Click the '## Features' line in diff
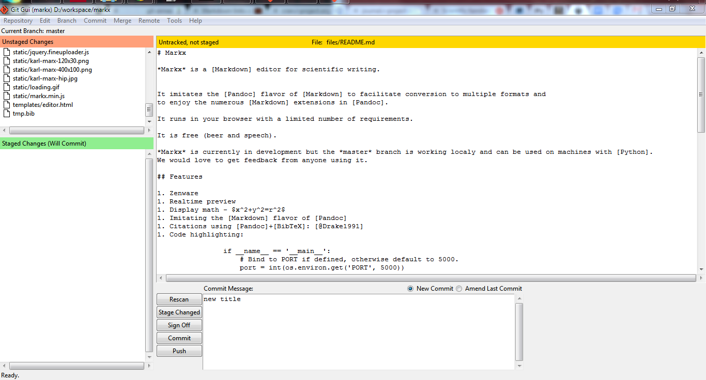This screenshot has width=706, height=380. click(x=180, y=177)
